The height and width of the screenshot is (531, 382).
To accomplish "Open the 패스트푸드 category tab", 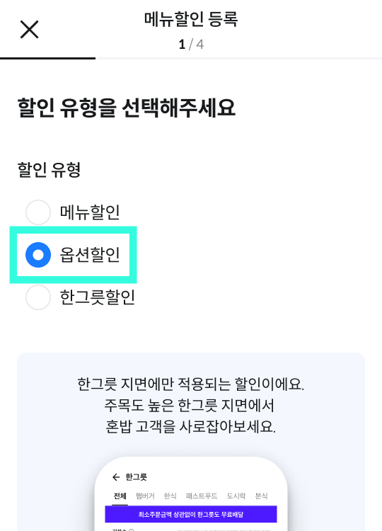I will point(202,496).
